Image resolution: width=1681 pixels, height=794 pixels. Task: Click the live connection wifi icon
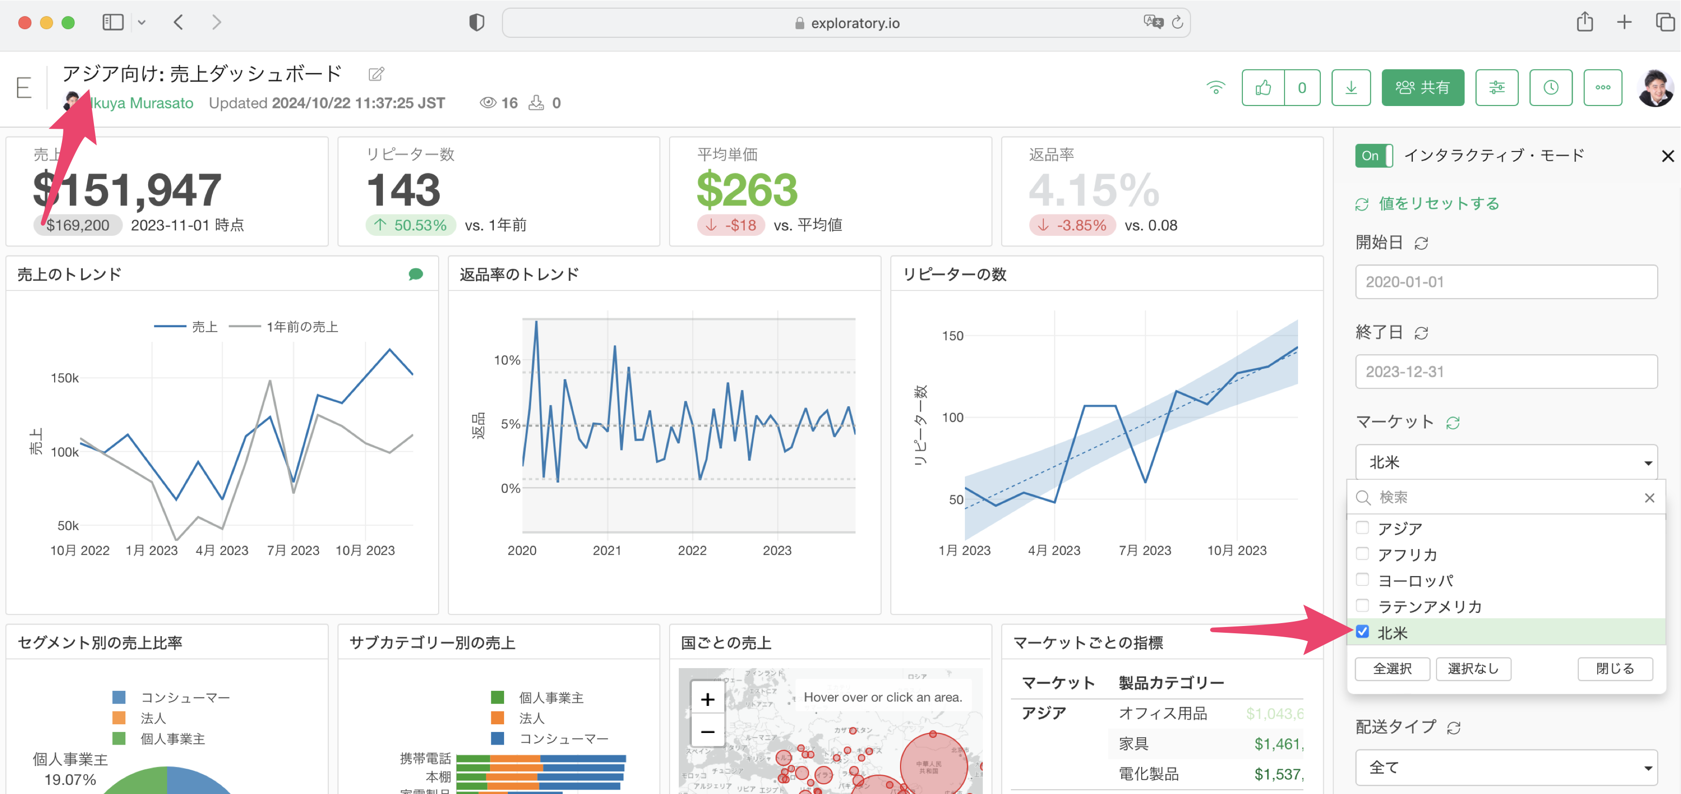click(1216, 88)
